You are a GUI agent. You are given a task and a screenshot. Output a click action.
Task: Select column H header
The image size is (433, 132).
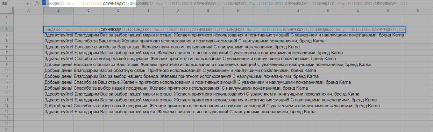click(238, 11)
